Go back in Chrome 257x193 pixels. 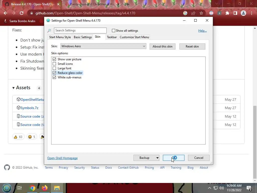(6, 13)
